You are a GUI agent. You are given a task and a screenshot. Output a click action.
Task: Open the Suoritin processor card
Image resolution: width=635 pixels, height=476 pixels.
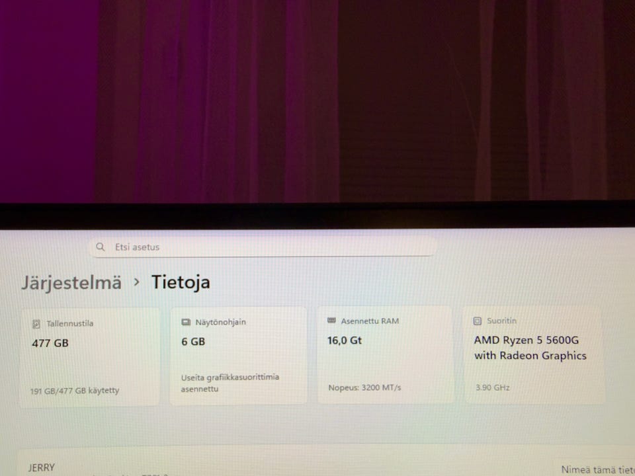coord(534,354)
